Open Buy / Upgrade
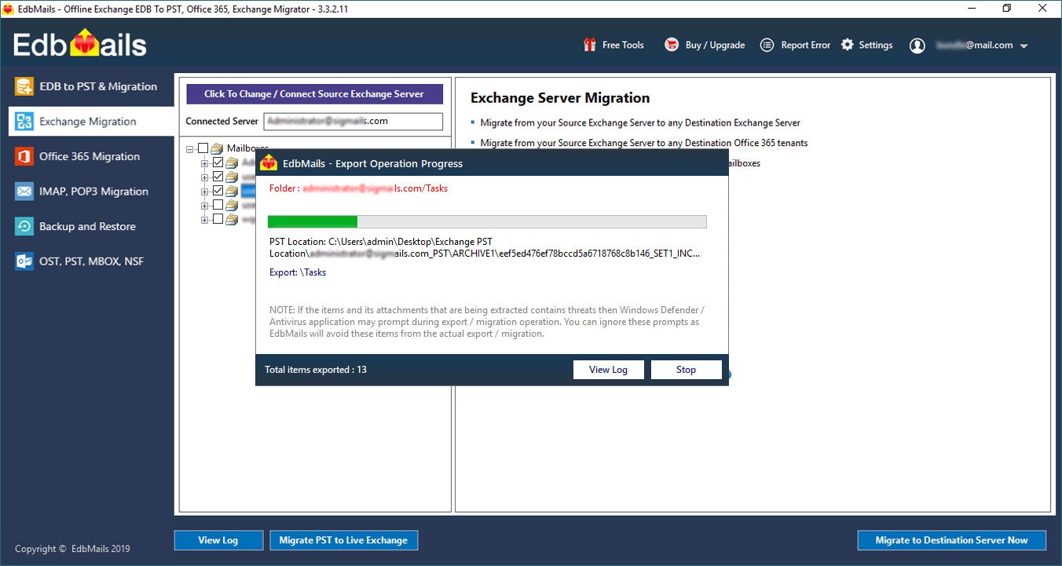 coord(715,45)
